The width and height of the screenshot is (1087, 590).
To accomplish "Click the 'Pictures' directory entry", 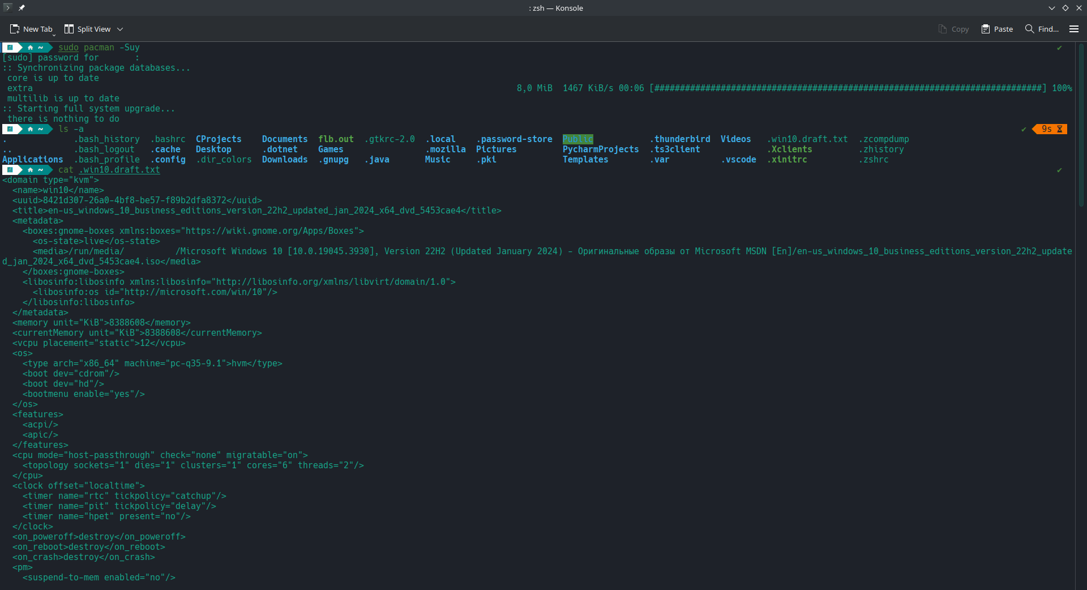I will tap(497, 149).
